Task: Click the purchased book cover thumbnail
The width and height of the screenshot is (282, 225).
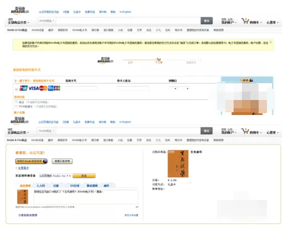Action: [178, 164]
